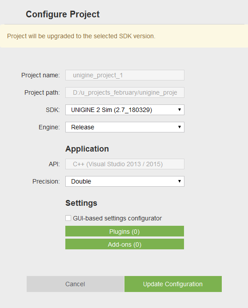Click the Engine dropdown arrow
This screenshot has width=248, height=308.
coord(179,127)
